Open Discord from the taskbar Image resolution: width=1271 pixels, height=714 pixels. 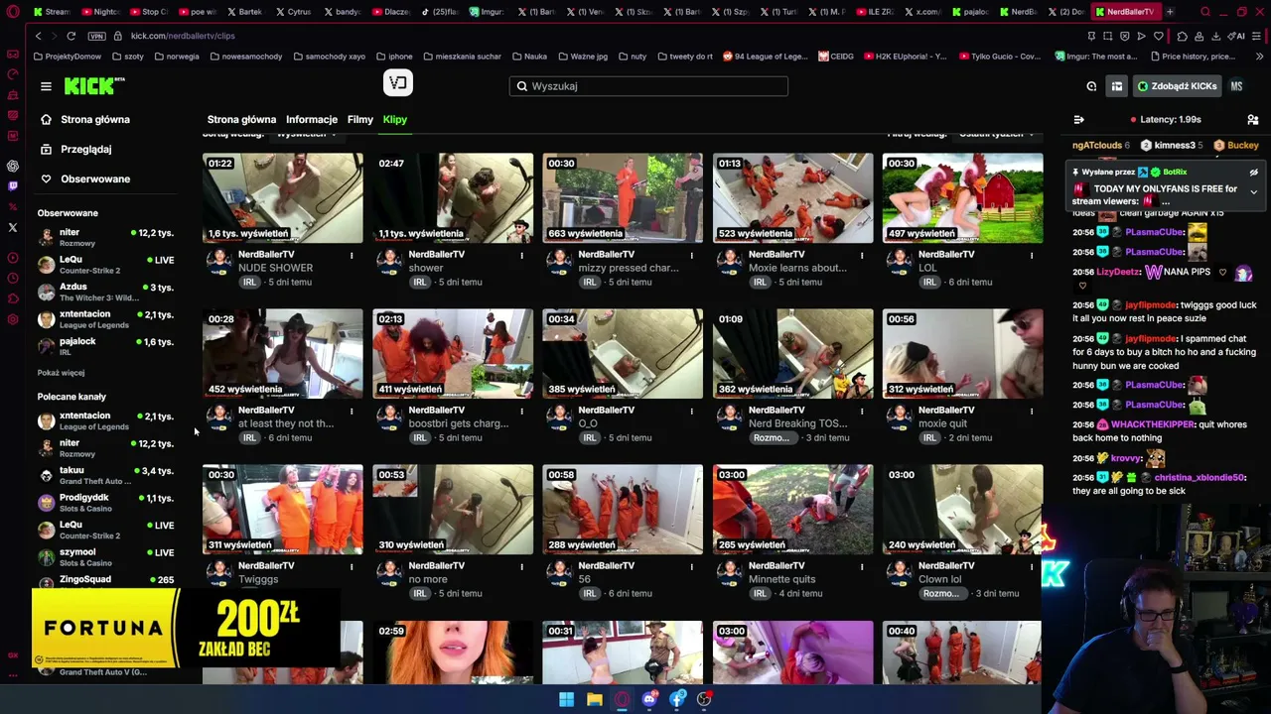[649, 699]
